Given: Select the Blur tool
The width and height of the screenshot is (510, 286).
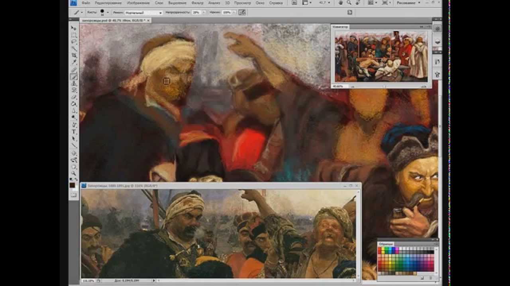Looking at the screenshot, I should [x=74, y=111].
